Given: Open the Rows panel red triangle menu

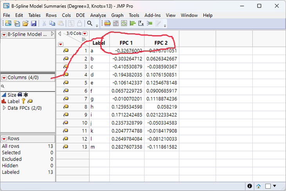Looking at the screenshot, I should [x=4, y=139].
